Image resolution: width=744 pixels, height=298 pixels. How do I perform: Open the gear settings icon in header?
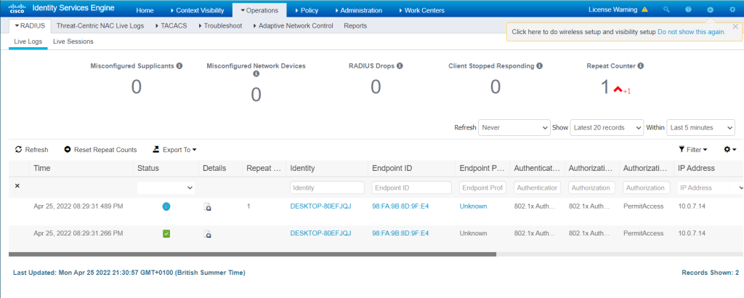[x=732, y=9]
